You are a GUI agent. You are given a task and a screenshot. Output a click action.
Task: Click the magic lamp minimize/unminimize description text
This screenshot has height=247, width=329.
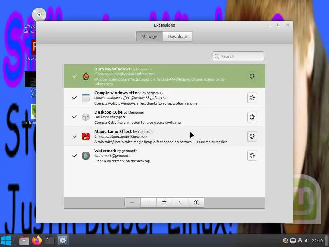[161, 142]
